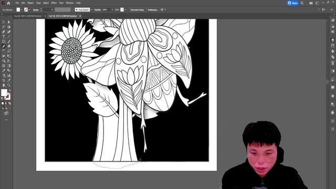Select the Width tool
The width and height of the screenshot is (336, 189).
coord(4,56)
